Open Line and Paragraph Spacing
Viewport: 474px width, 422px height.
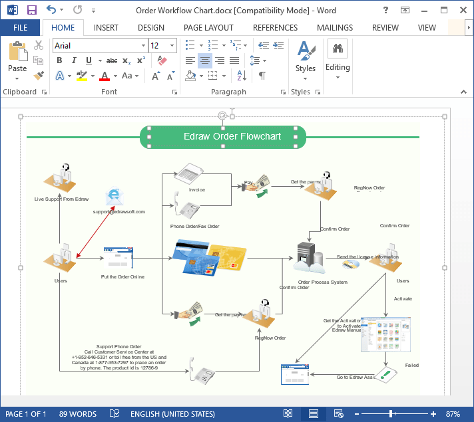click(x=255, y=60)
